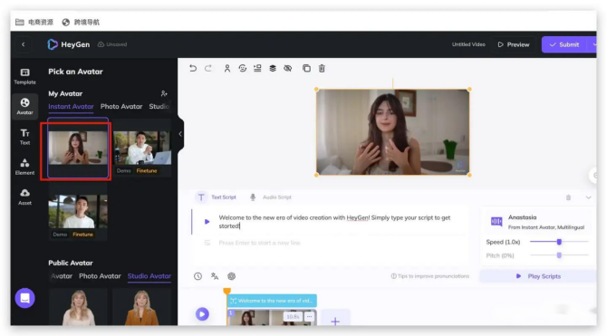Open the scene options three-dot menu
The width and height of the screenshot is (607, 336).
coord(309,317)
